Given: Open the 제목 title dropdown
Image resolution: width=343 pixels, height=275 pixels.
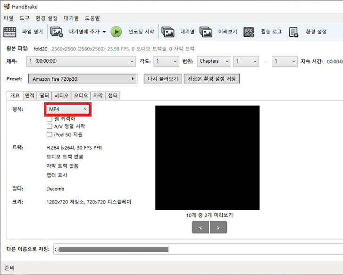Looking at the screenshot, I should tap(81, 61).
